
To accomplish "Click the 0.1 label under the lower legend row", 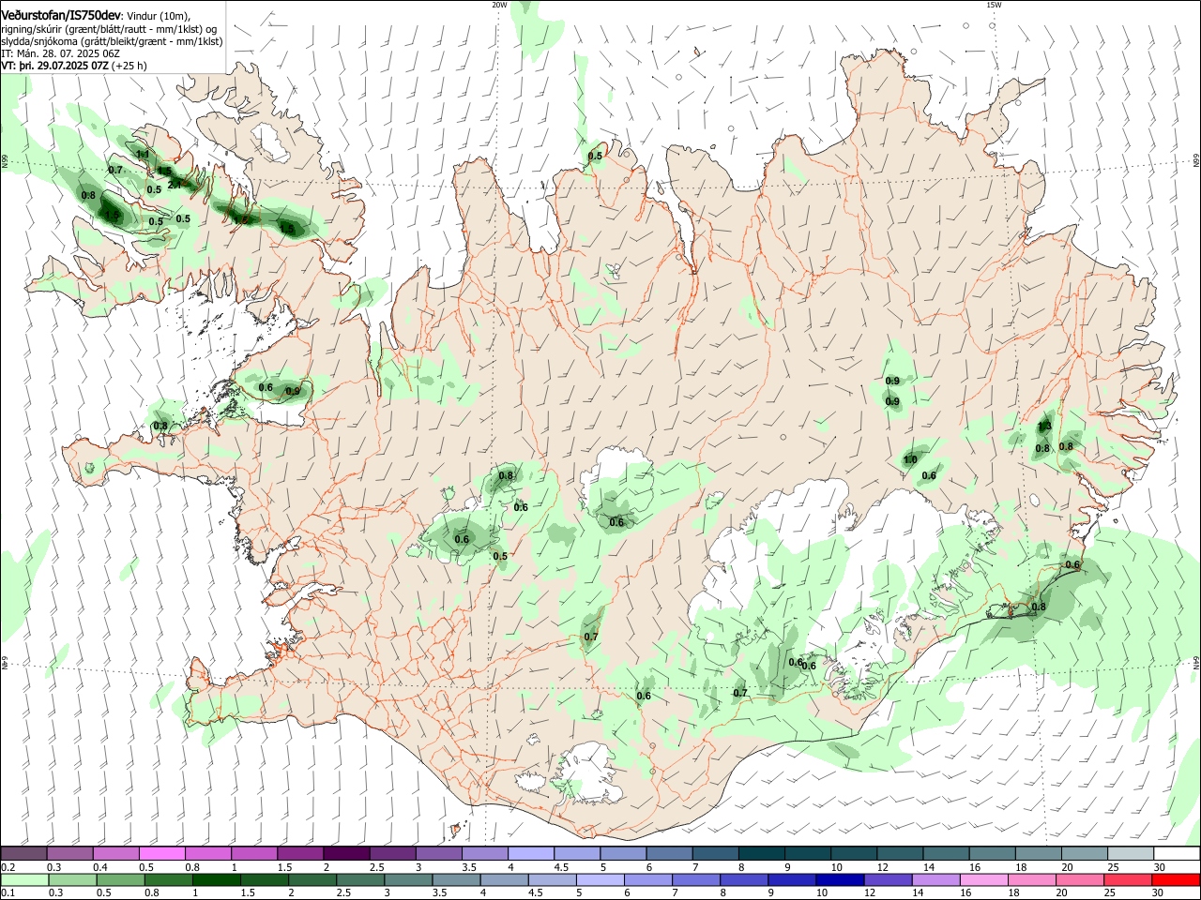I will coord(8,892).
